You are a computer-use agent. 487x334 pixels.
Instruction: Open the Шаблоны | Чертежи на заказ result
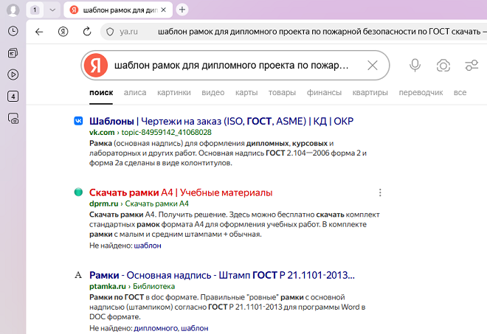[221, 121]
